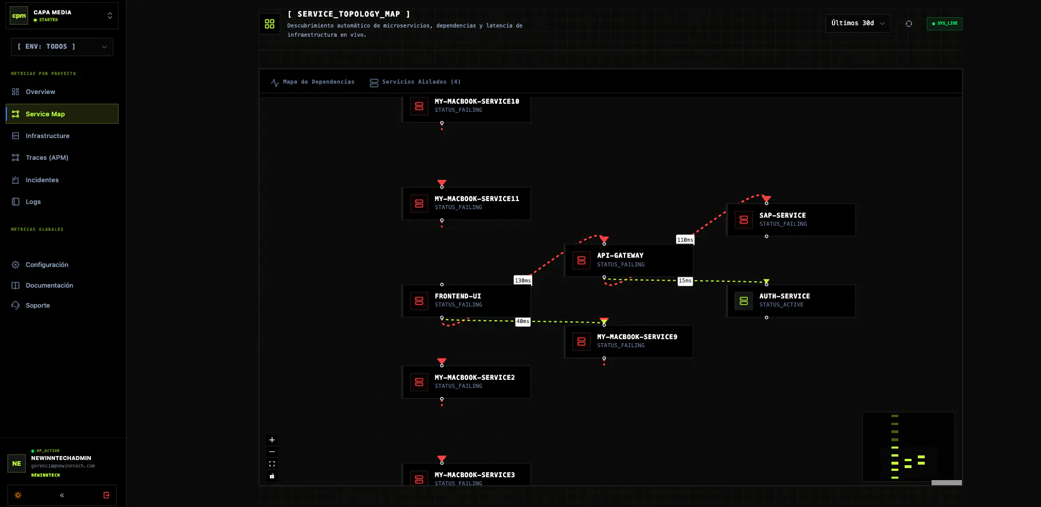Click the SYS_LIVE status badge

coord(944,23)
